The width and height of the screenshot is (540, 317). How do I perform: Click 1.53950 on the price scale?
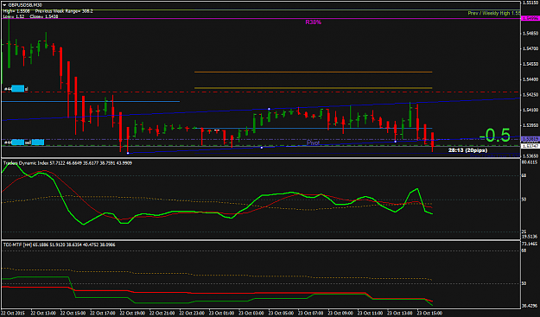tap(530, 125)
